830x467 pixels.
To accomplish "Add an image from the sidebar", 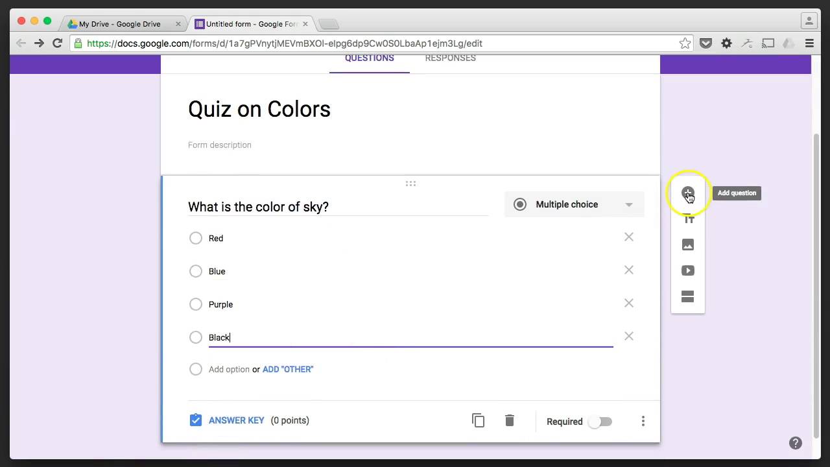I will (687, 245).
